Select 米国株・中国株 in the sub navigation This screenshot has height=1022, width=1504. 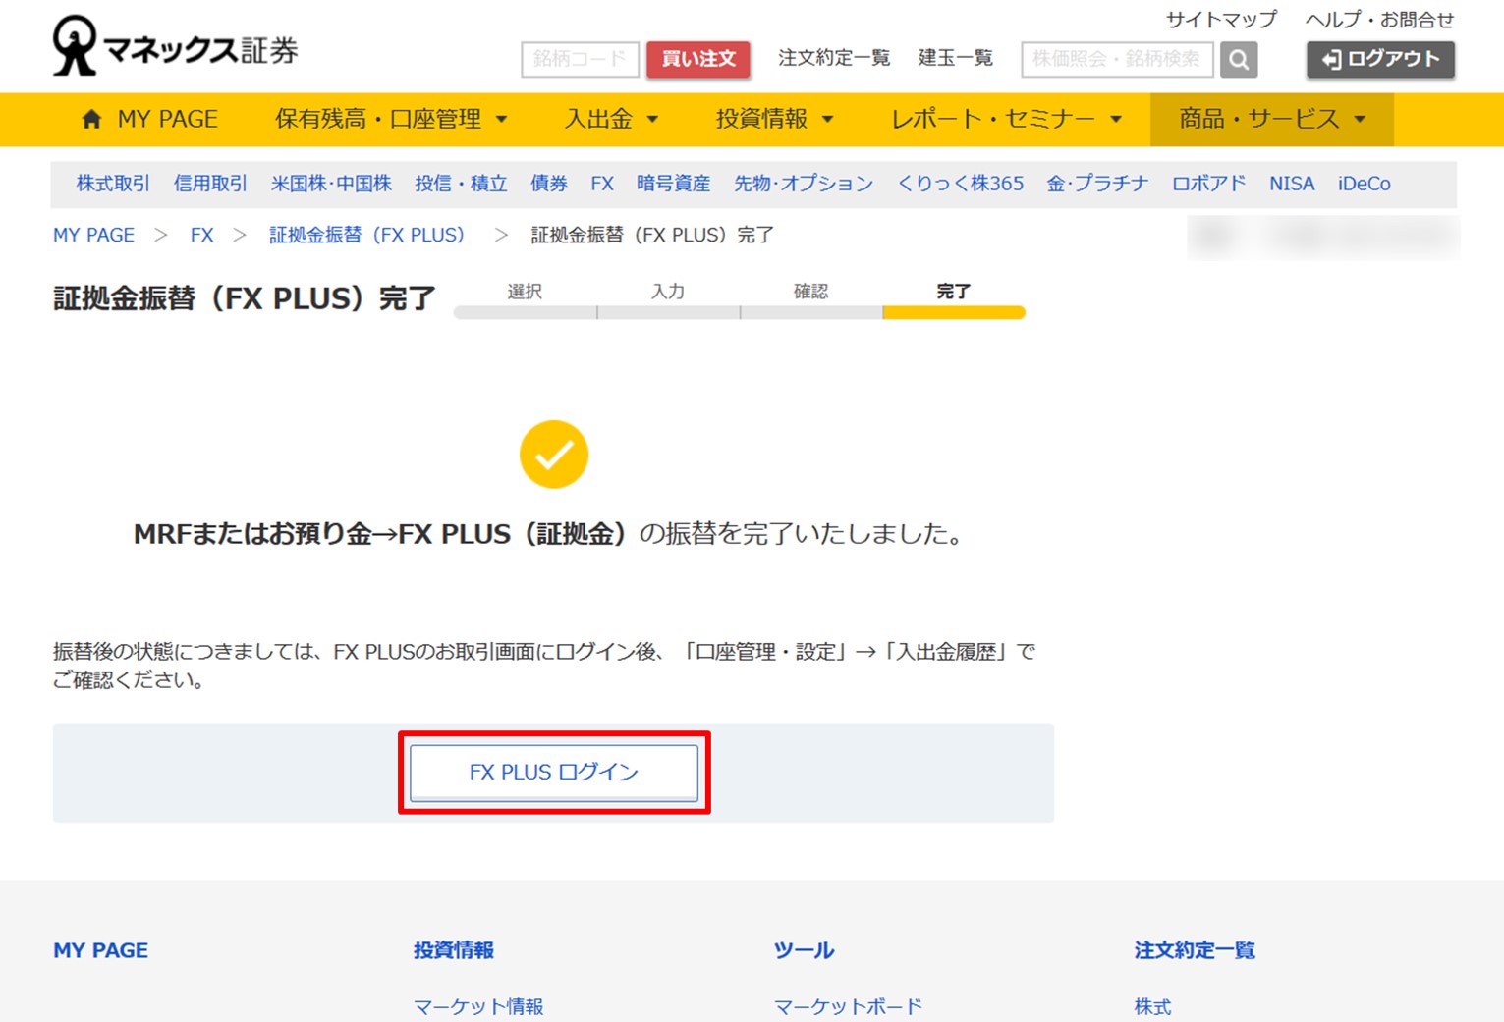331,184
